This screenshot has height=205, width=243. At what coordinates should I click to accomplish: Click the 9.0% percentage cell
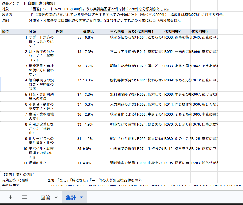(x=96, y=153)
